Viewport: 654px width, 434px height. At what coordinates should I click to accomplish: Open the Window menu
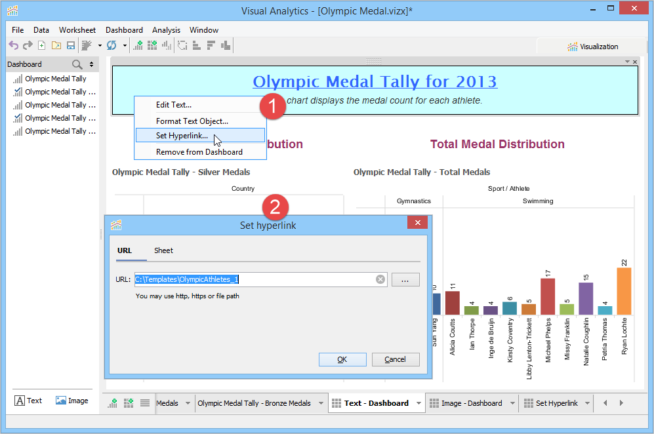(204, 30)
